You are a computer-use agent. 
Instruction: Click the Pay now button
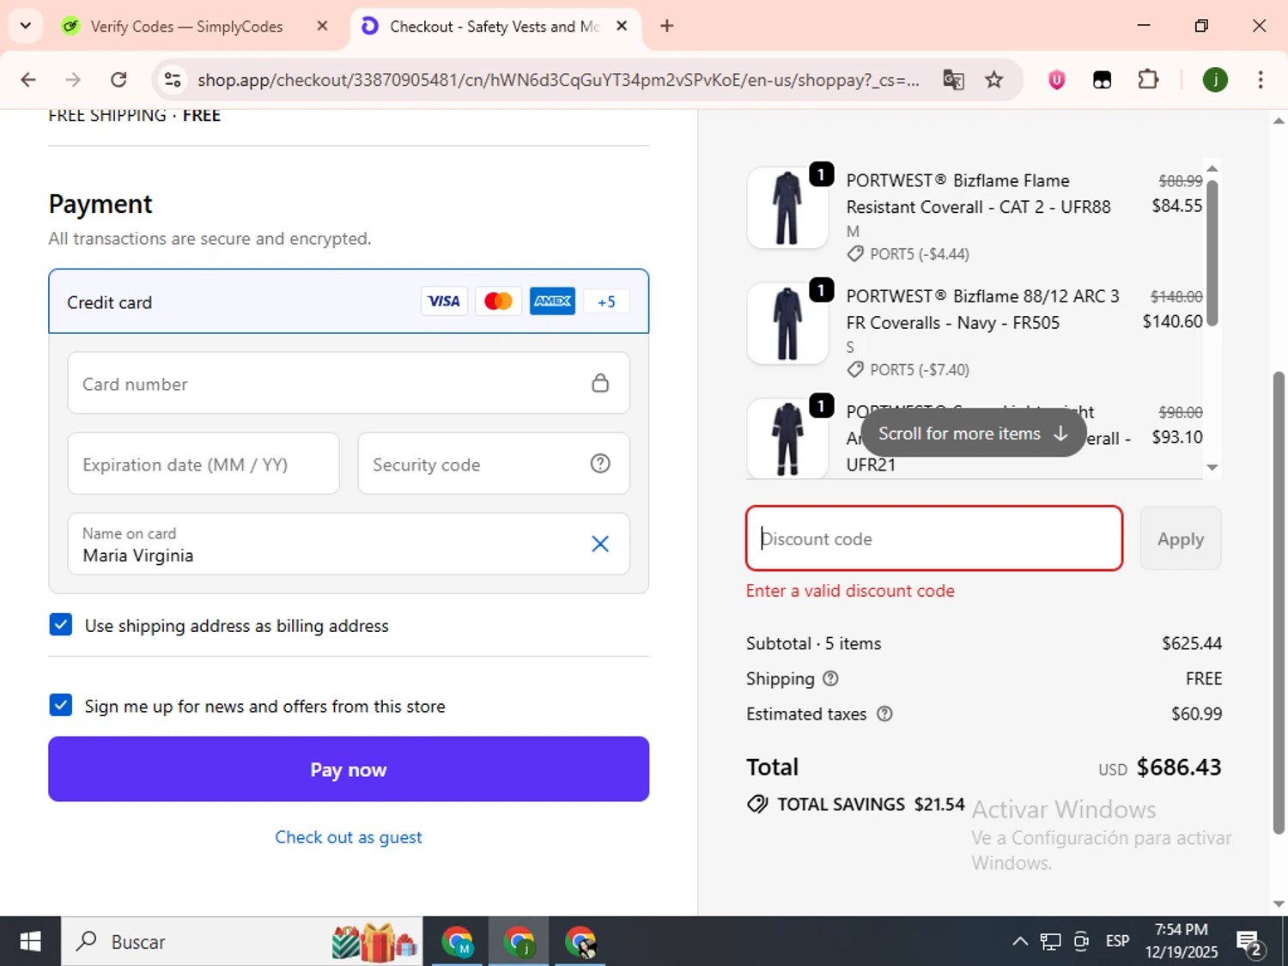click(349, 769)
